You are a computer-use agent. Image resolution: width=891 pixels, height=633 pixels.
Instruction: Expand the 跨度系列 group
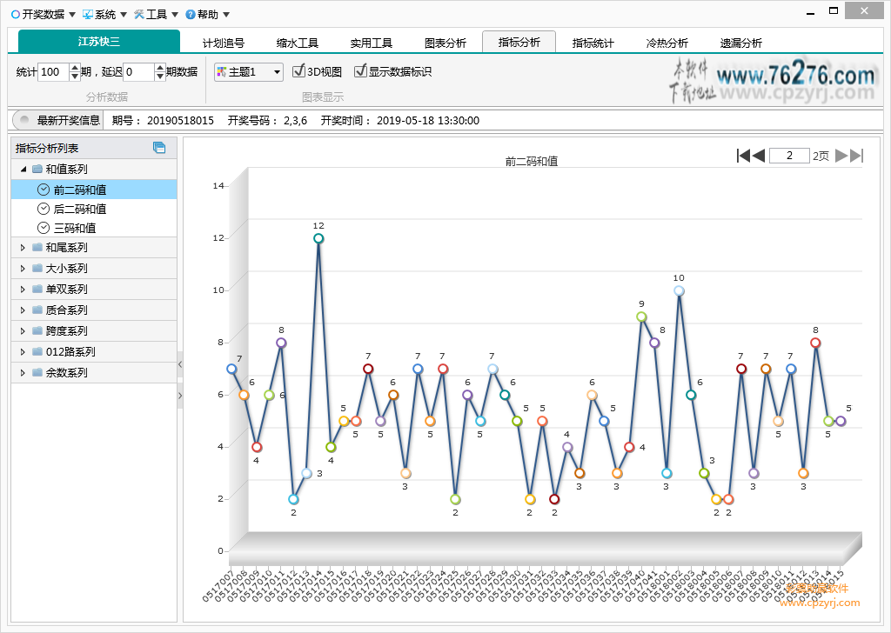tap(23, 331)
